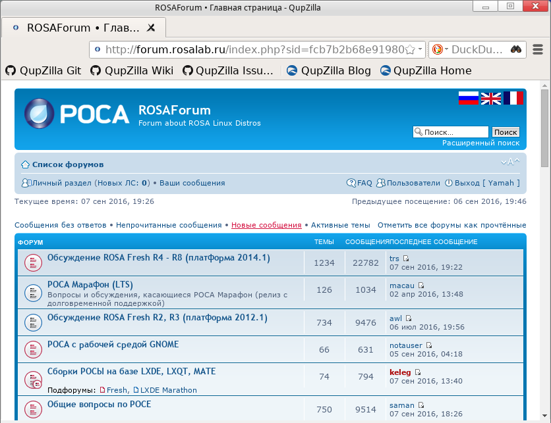The width and height of the screenshot is (551, 423).
Task: Open Расширенный поиск advanced search link
Action: 480,143
